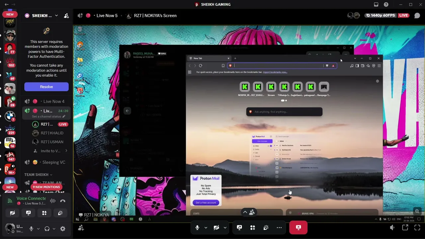Screen dimensions: 425x239
Task: Open the server with the 102 badge
Action: click(x=10, y=62)
